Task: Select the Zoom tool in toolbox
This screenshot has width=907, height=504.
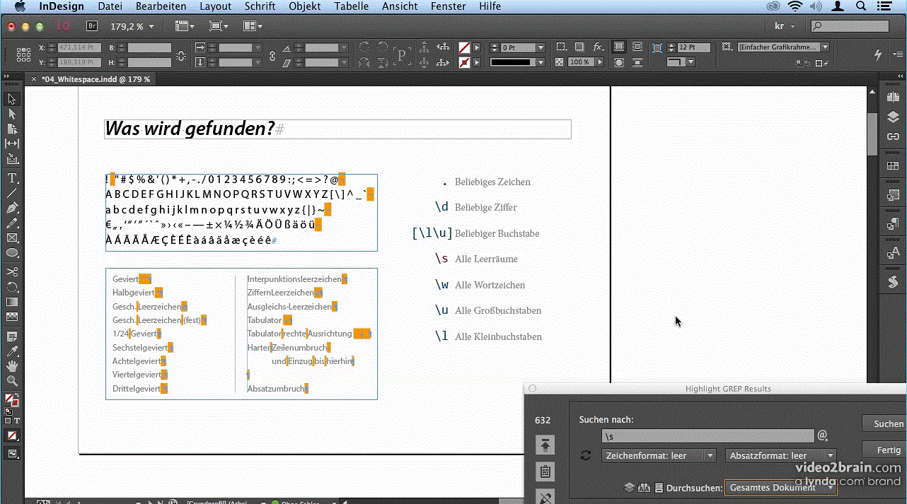Action: coord(12,381)
